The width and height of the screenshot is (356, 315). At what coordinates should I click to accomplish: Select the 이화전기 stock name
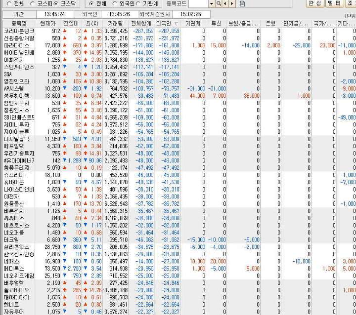pyautogui.click(x=14, y=60)
